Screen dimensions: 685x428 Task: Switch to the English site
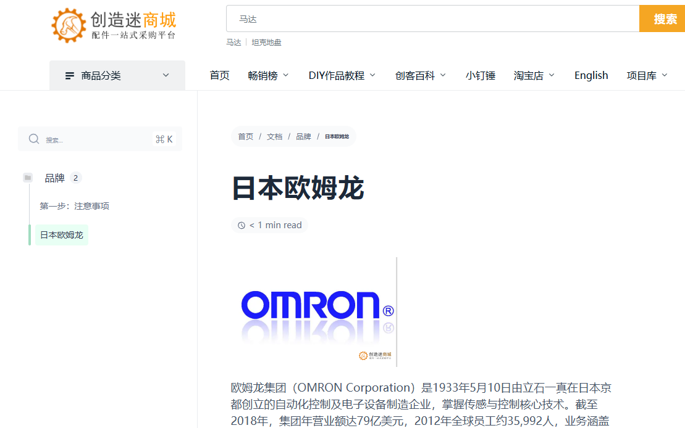tap(591, 76)
